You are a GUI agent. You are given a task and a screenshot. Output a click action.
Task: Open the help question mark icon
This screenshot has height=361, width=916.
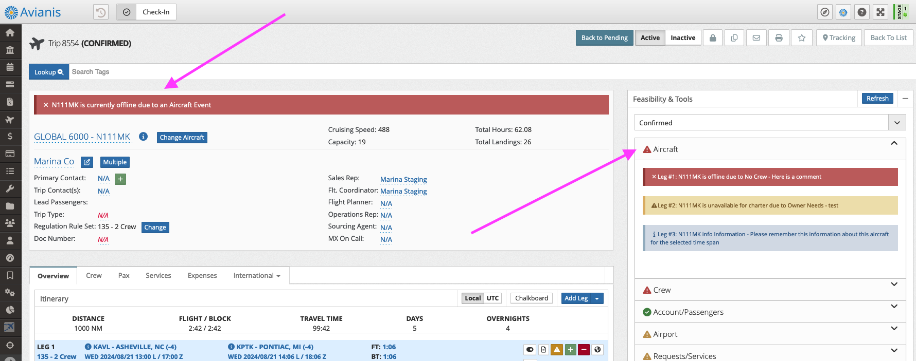(862, 12)
